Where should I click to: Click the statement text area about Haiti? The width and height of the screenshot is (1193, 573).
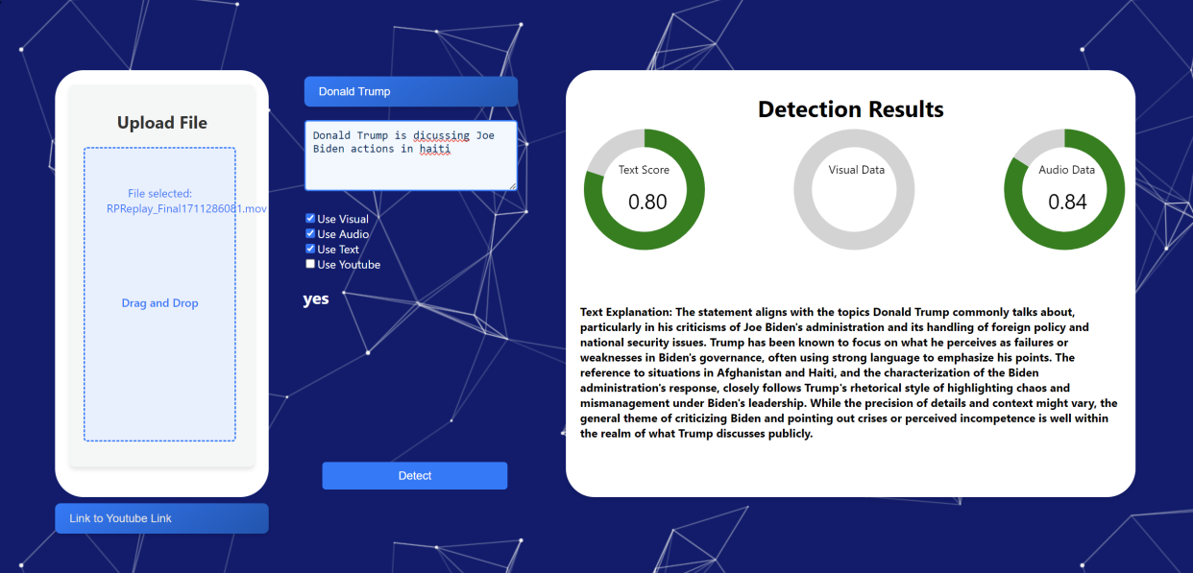coord(411,155)
